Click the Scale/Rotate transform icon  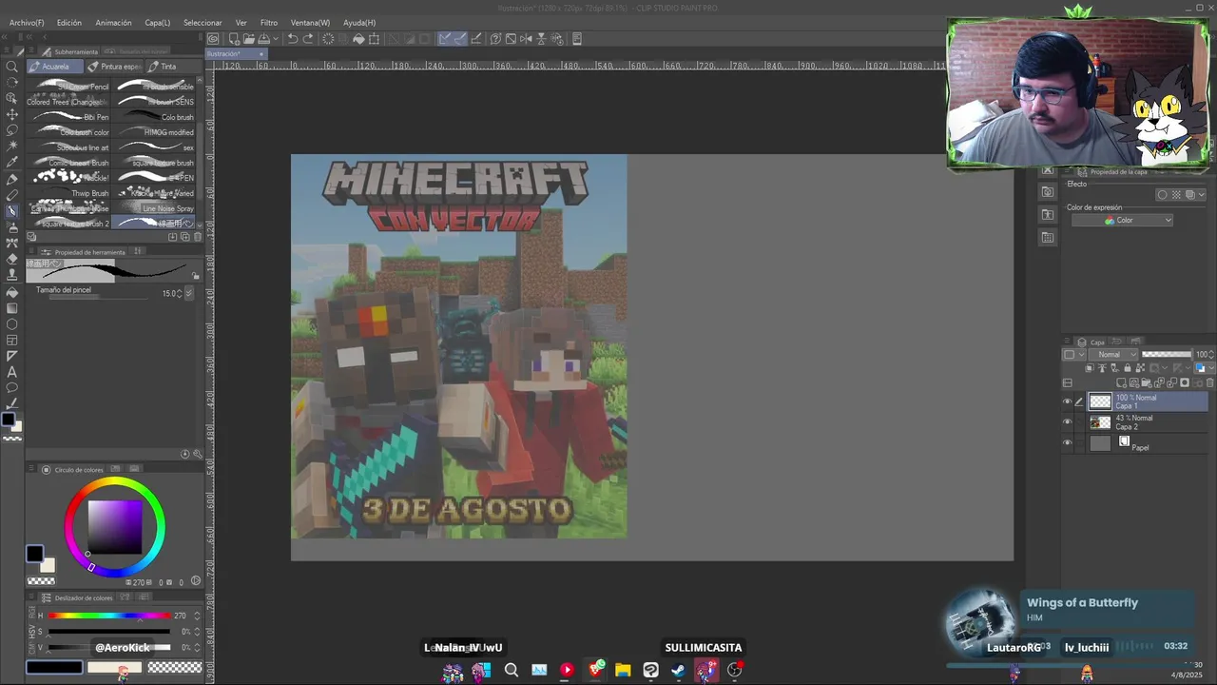(374, 39)
